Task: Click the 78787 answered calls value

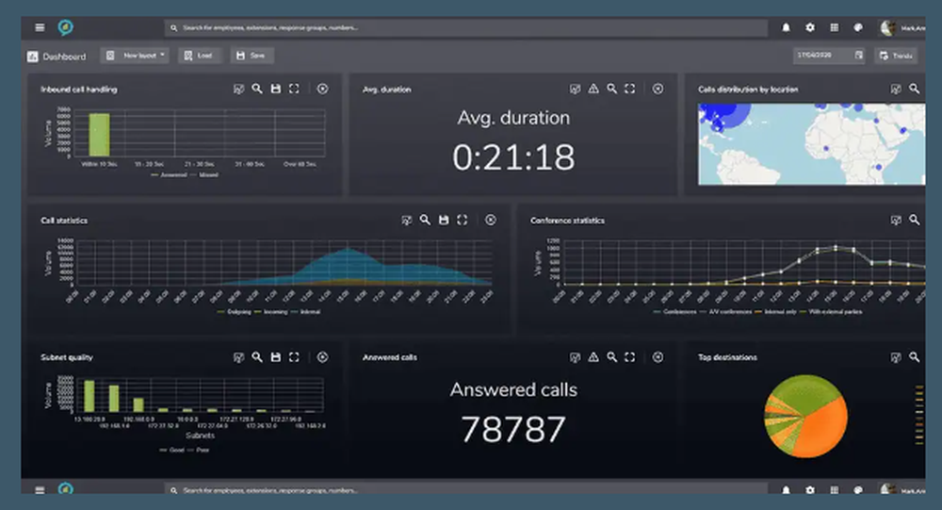Action: tap(513, 430)
